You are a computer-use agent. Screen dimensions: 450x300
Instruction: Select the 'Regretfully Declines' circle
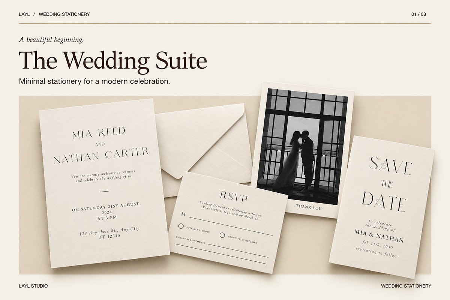point(222,235)
